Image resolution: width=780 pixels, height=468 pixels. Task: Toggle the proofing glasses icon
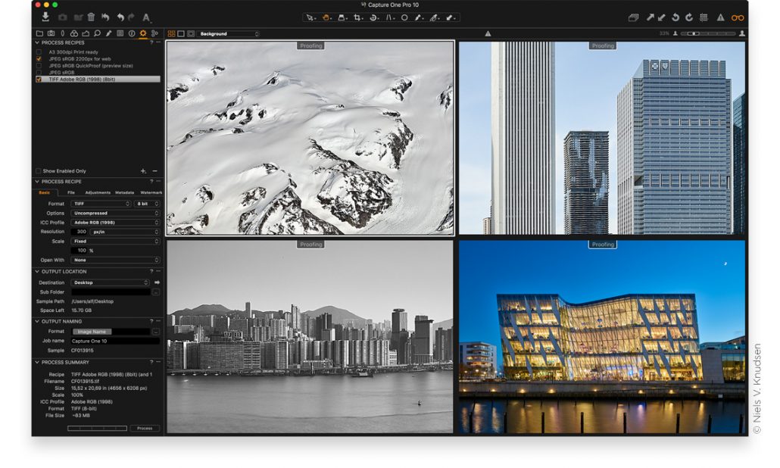[737, 17]
